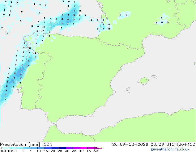Click the 25–30 mm dark navy swatch
The image size is (196, 152).
[62, 148]
